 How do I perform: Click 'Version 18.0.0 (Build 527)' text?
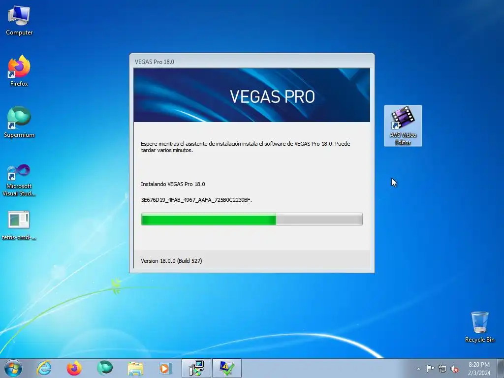point(171,261)
